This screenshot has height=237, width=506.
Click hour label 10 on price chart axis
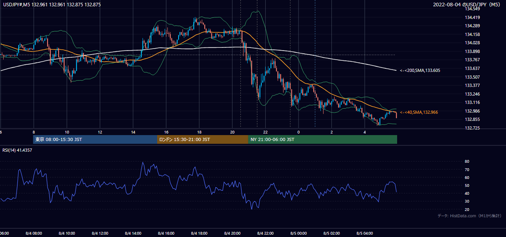point(67,132)
